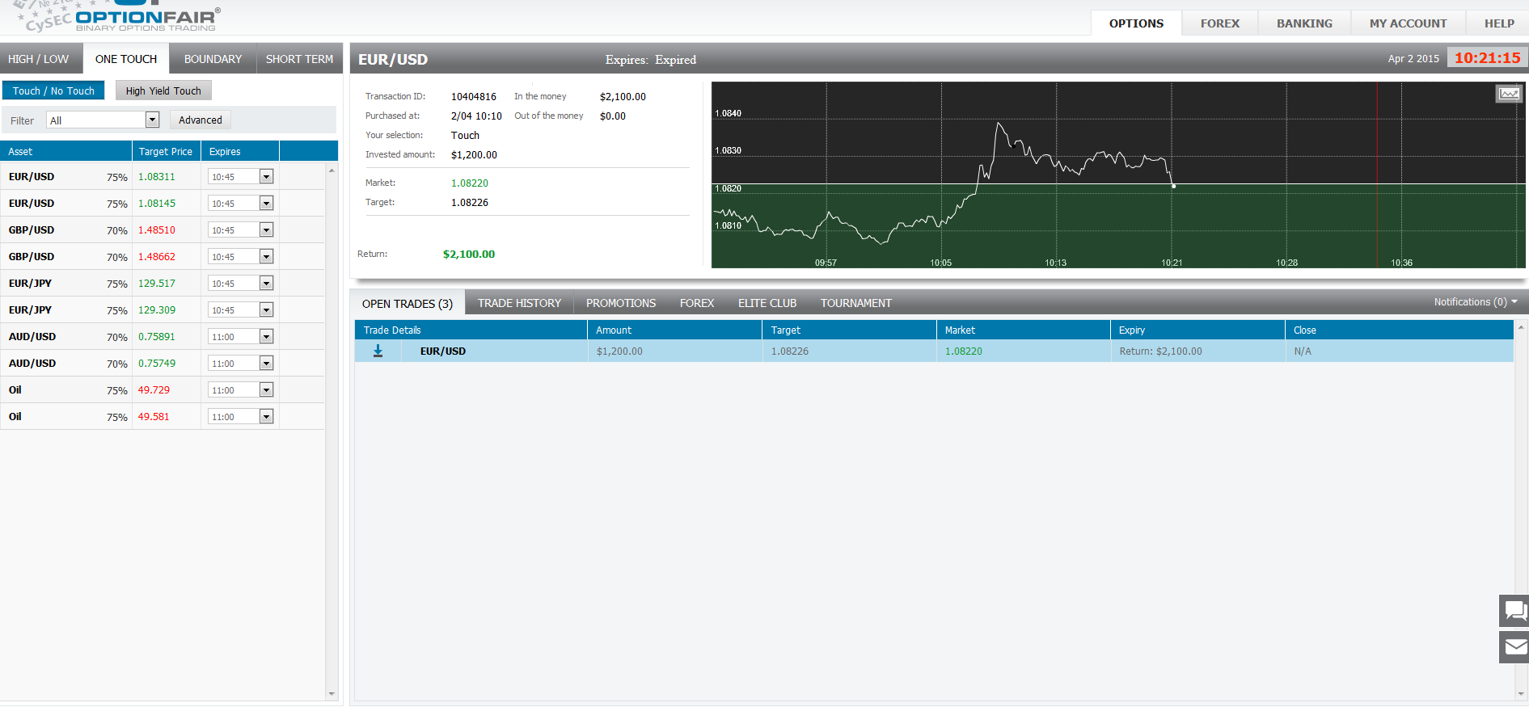Open expiry dropdown for EUR/USD 1.08311
Viewport: 1529px width, 707px height.
[266, 177]
